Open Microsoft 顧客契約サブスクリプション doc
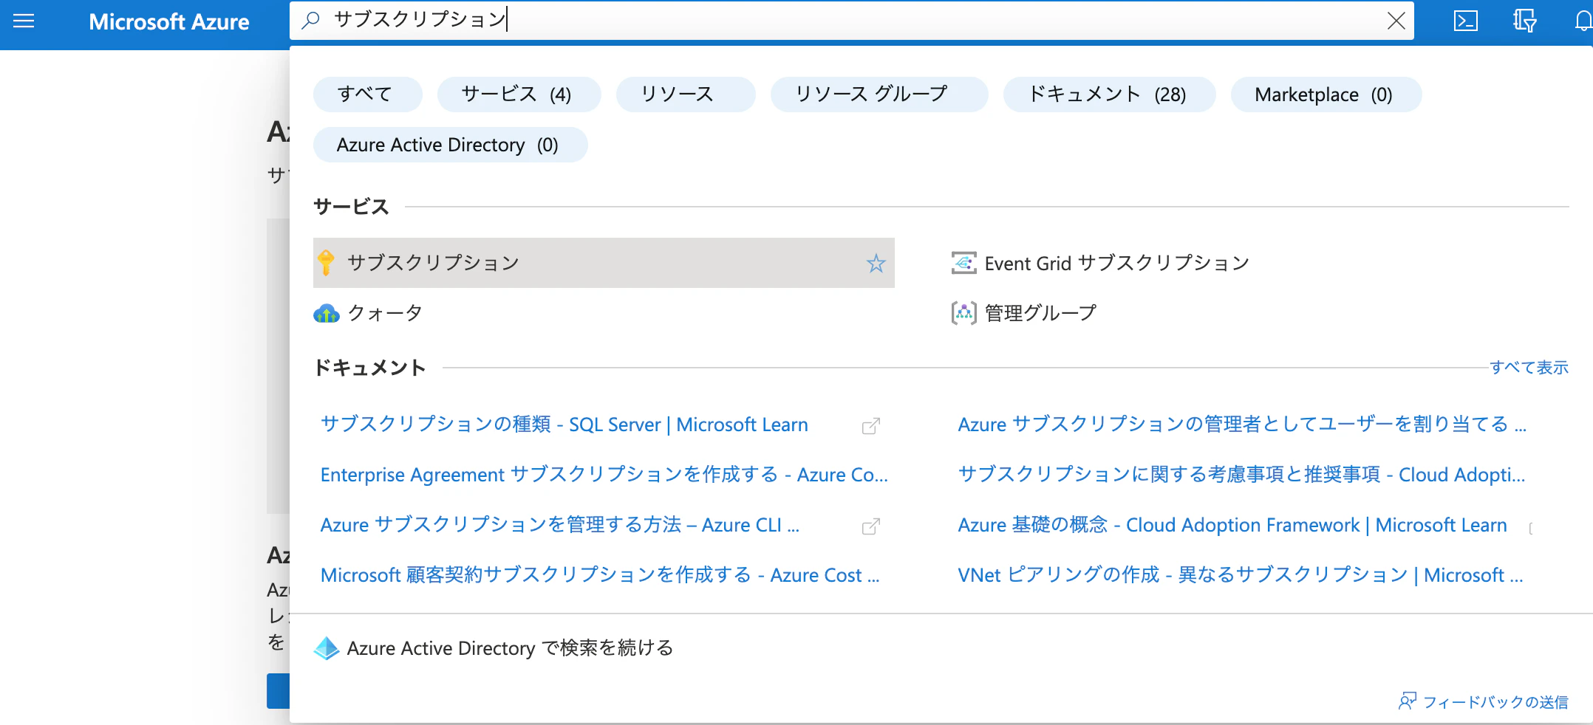The height and width of the screenshot is (725, 1593). (599, 575)
